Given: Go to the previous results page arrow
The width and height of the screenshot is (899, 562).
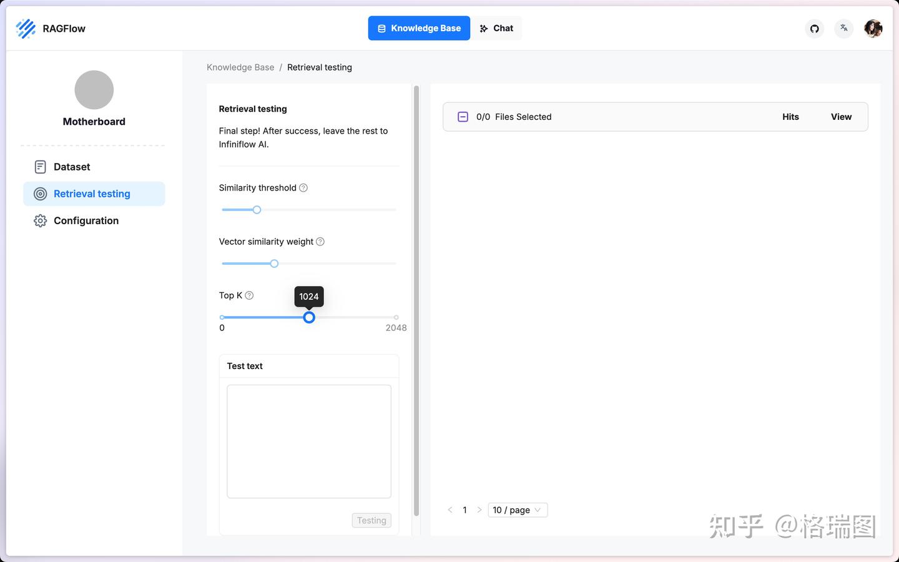Looking at the screenshot, I should (450, 510).
